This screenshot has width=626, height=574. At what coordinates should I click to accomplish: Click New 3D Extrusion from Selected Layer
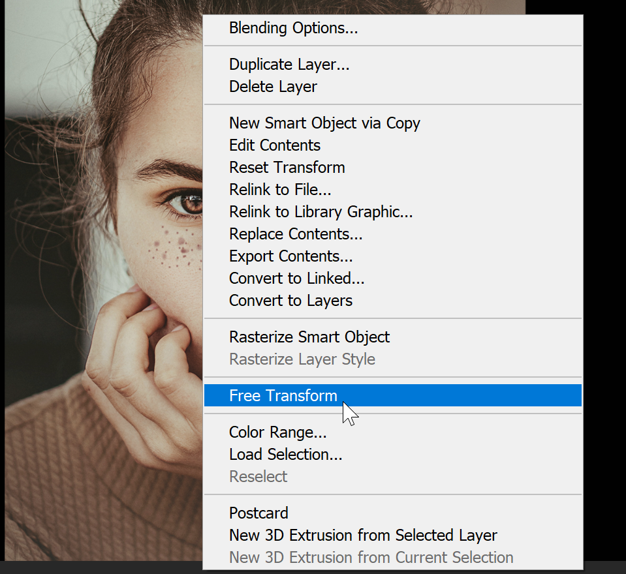coord(393,536)
